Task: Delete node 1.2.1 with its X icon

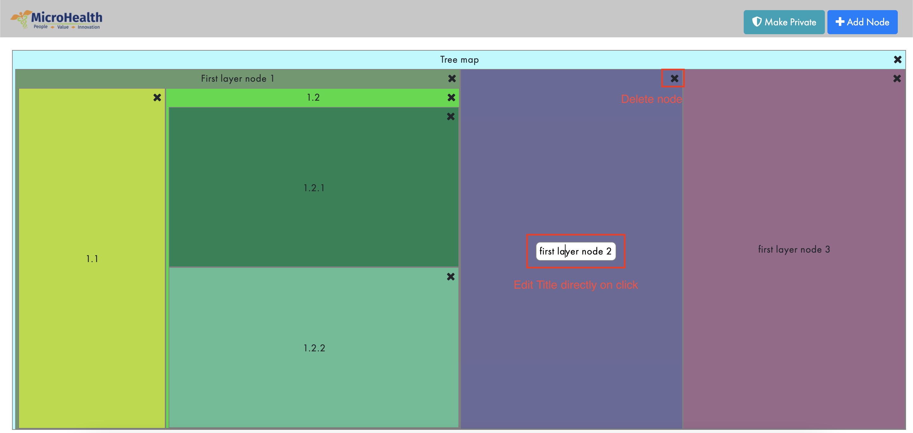Action: (450, 116)
